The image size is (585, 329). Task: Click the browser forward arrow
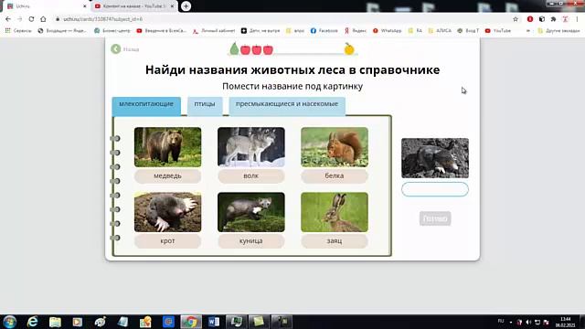click(x=20, y=19)
